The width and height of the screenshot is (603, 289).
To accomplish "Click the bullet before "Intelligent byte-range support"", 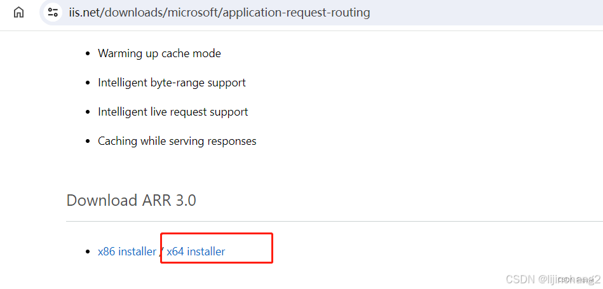I will pyautogui.click(x=88, y=83).
